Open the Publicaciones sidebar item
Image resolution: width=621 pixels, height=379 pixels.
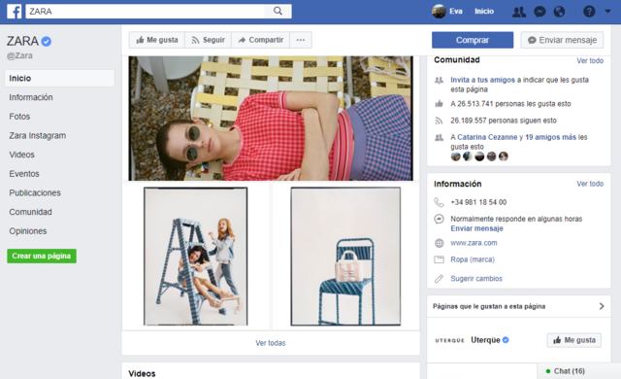coord(35,192)
